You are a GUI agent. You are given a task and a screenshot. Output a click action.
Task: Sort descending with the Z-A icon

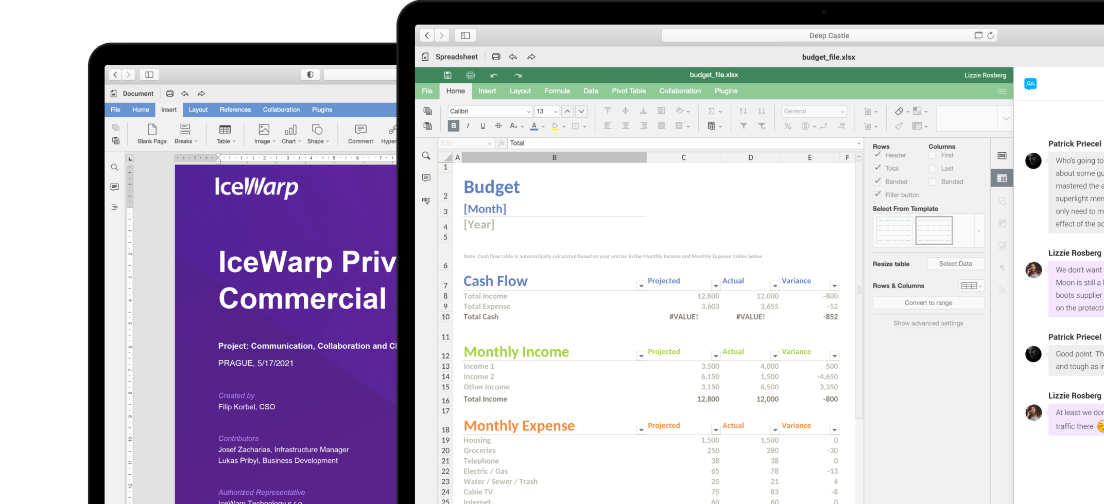762,111
